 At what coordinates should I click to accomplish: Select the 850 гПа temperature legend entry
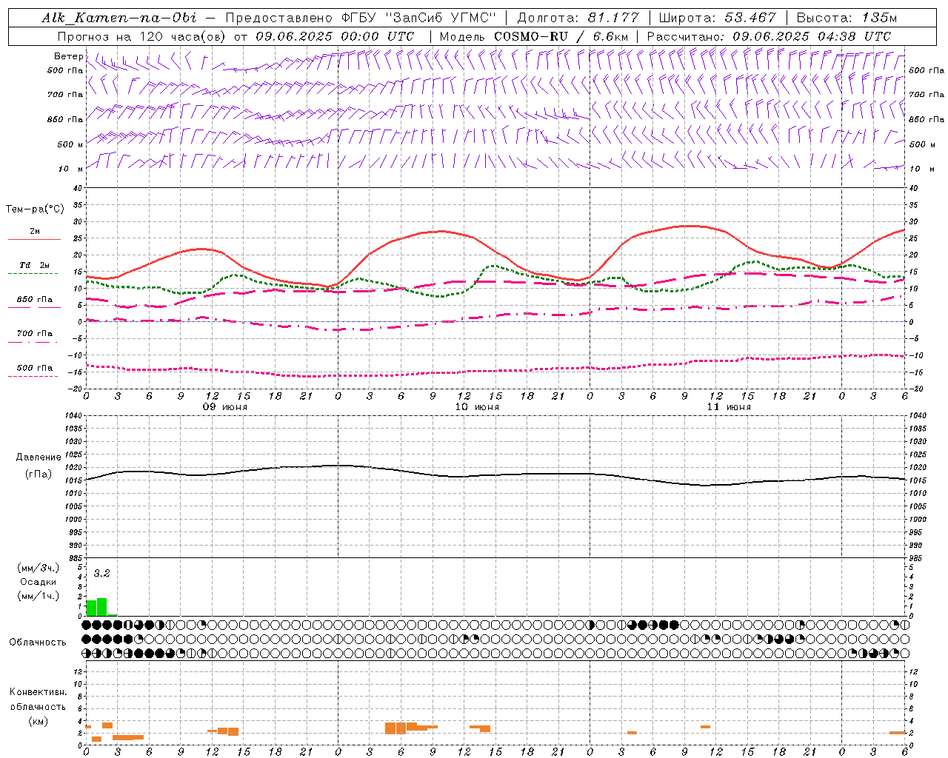[34, 300]
